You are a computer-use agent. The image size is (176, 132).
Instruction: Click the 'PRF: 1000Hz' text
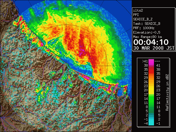pos(144,28)
